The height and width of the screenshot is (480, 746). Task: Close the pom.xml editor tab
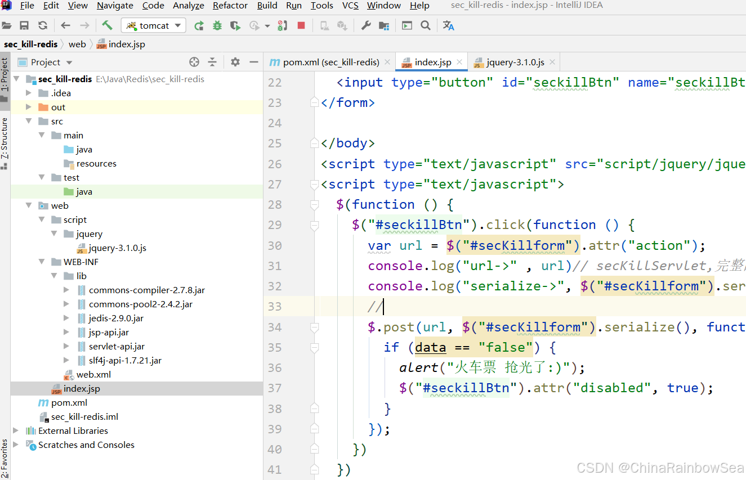tap(387, 62)
